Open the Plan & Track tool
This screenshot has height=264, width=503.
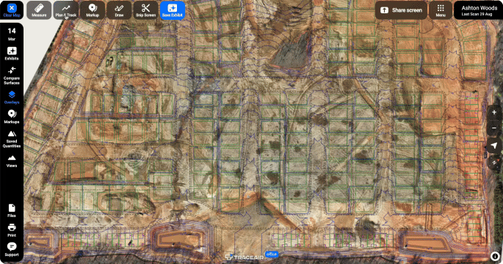point(66,10)
